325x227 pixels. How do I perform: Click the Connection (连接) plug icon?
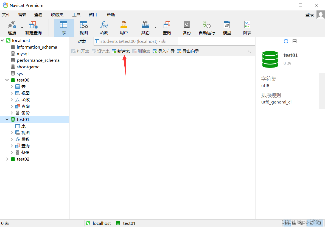pyautogui.click(x=12, y=25)
